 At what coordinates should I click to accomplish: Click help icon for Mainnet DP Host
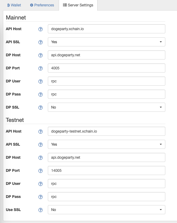41,55
